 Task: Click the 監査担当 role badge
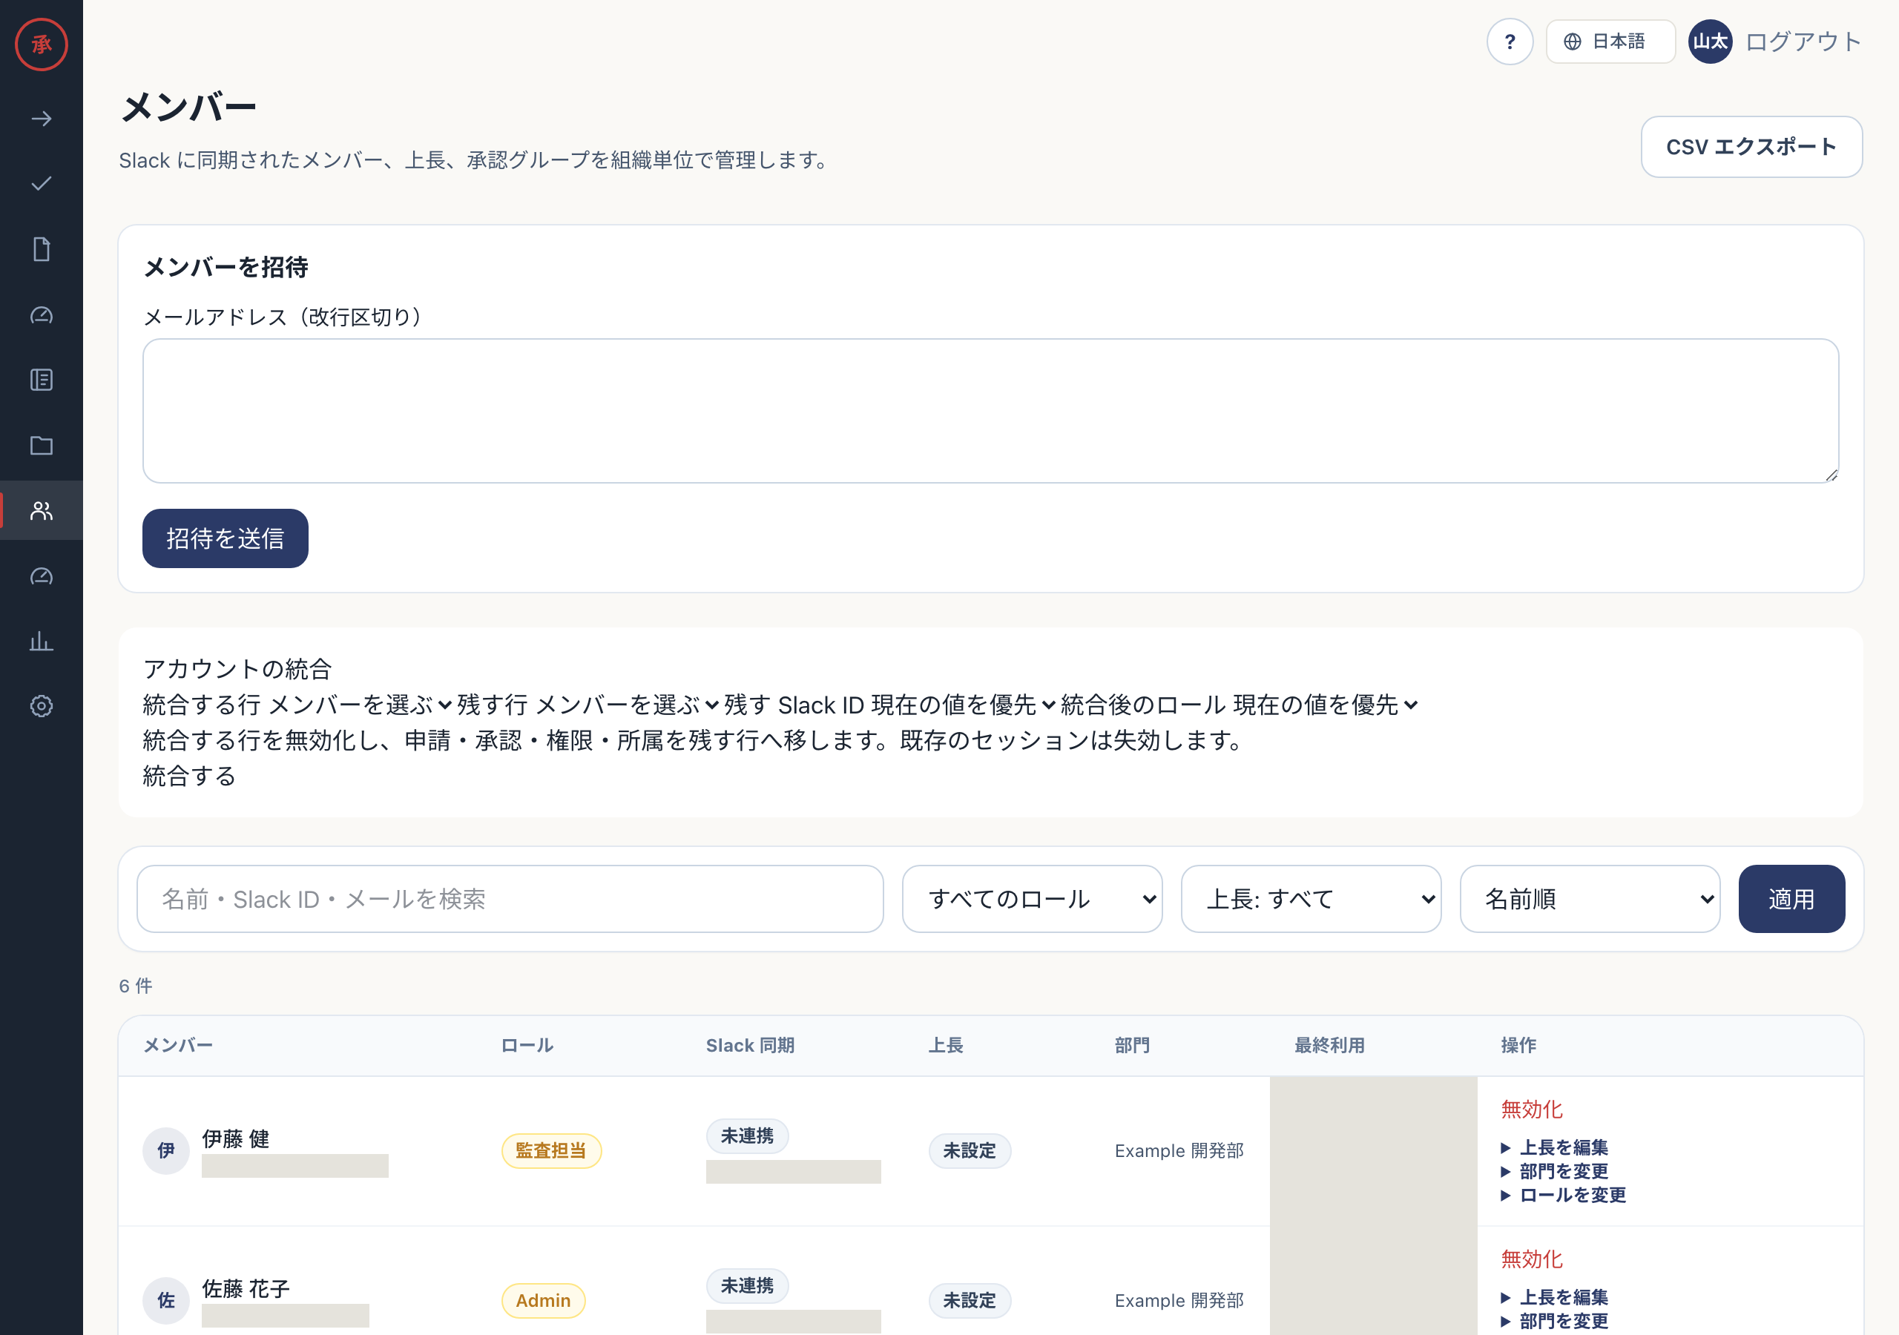click(x=551, y=1150)
